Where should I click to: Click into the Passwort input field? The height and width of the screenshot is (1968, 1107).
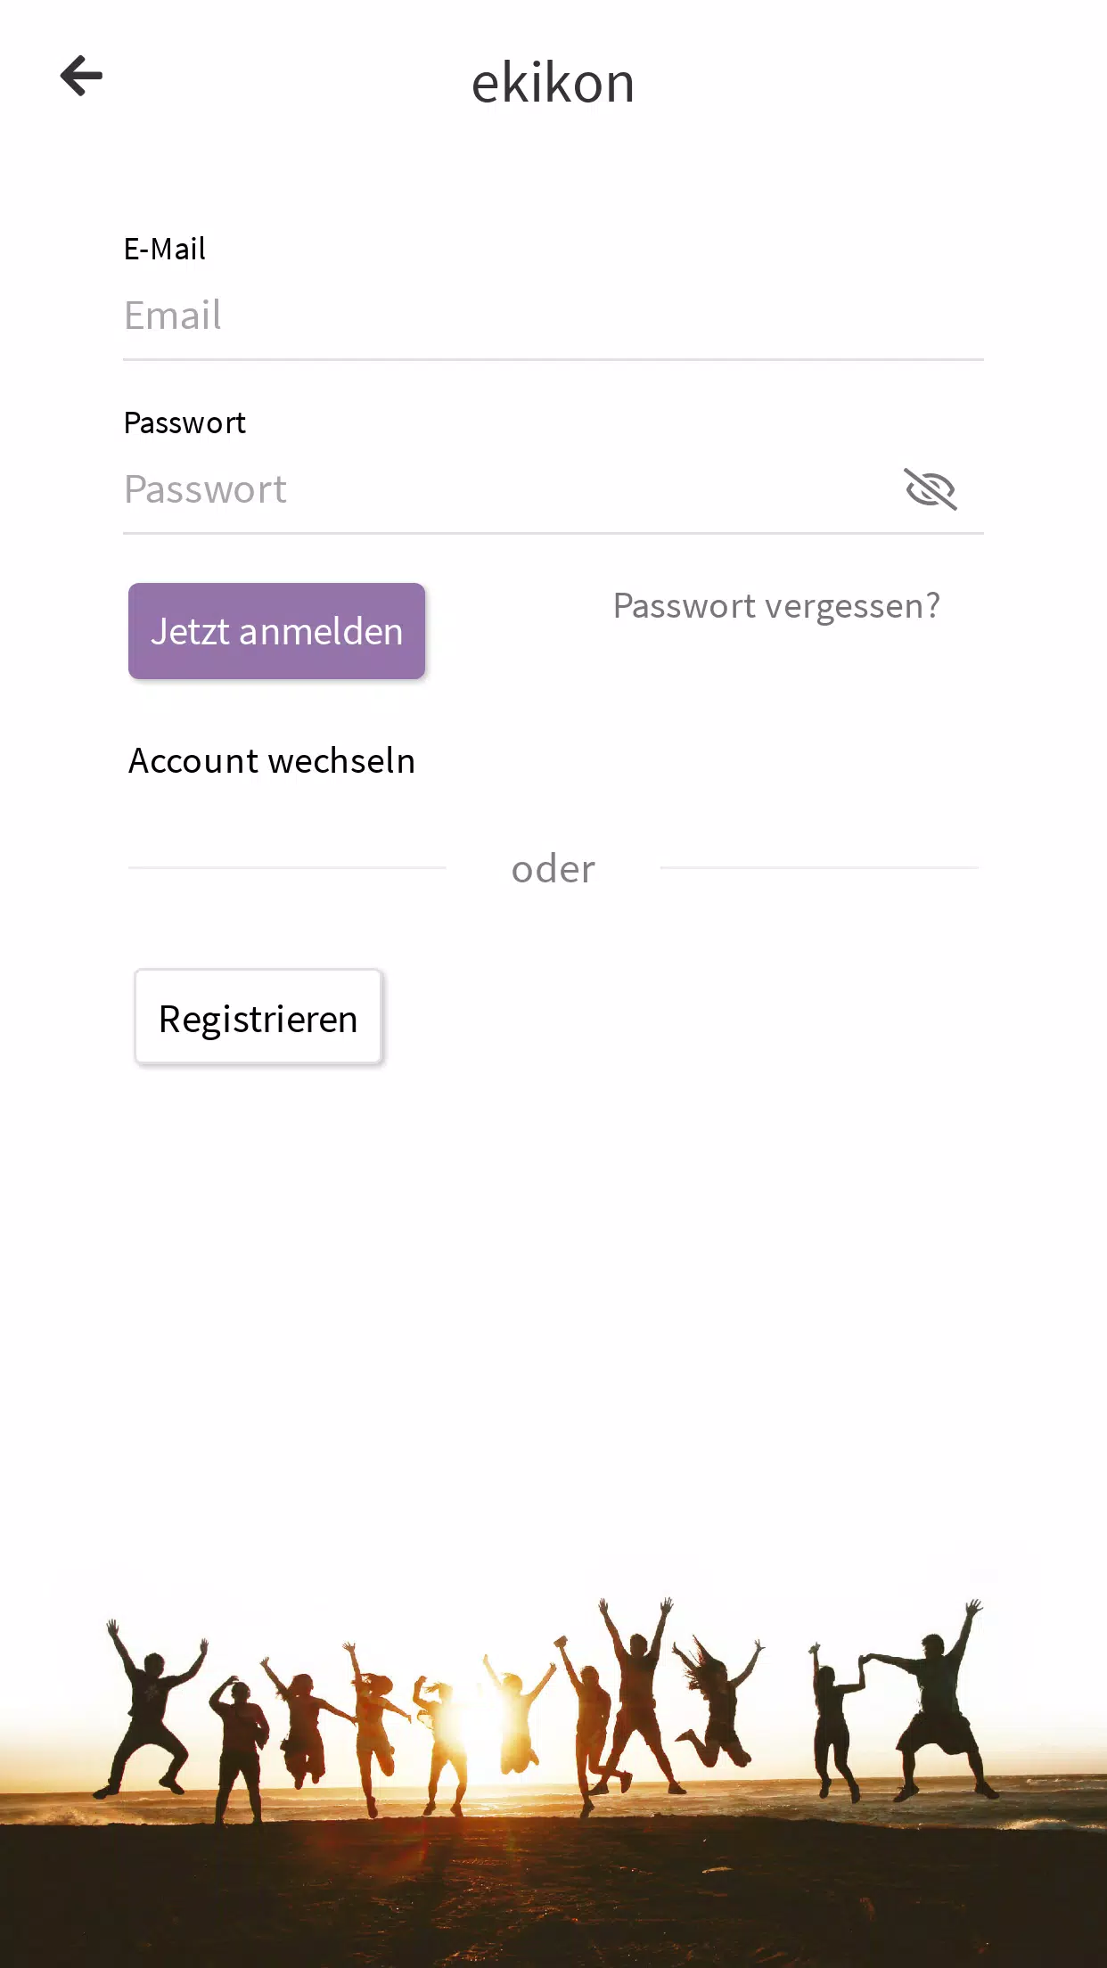[x=508, y=489]
